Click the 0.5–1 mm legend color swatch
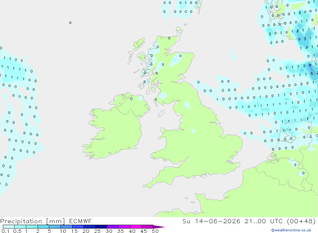The image size is (318, 233). pyautogui.click(x=20, y=227)
